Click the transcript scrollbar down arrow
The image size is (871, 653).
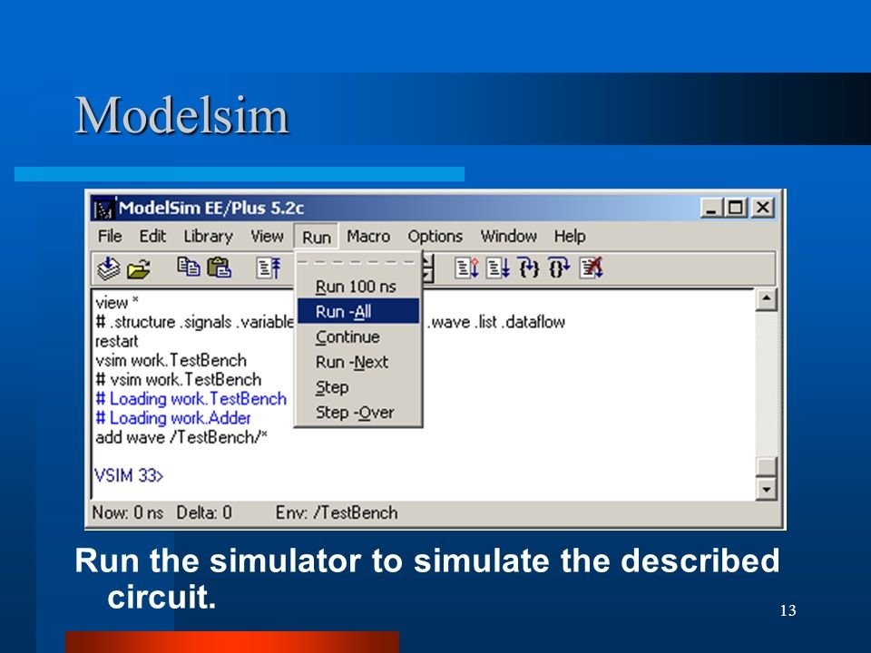(766, 489)
